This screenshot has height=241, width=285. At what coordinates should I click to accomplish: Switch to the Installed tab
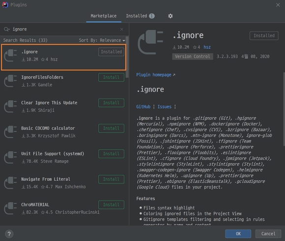point(140,16)
